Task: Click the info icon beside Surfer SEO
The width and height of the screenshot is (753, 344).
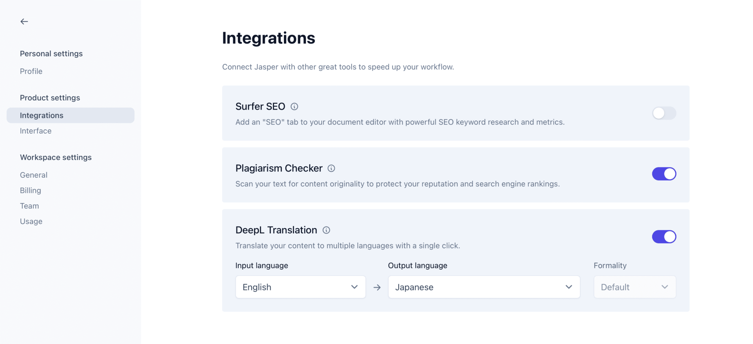Action: tap(294, 107)
